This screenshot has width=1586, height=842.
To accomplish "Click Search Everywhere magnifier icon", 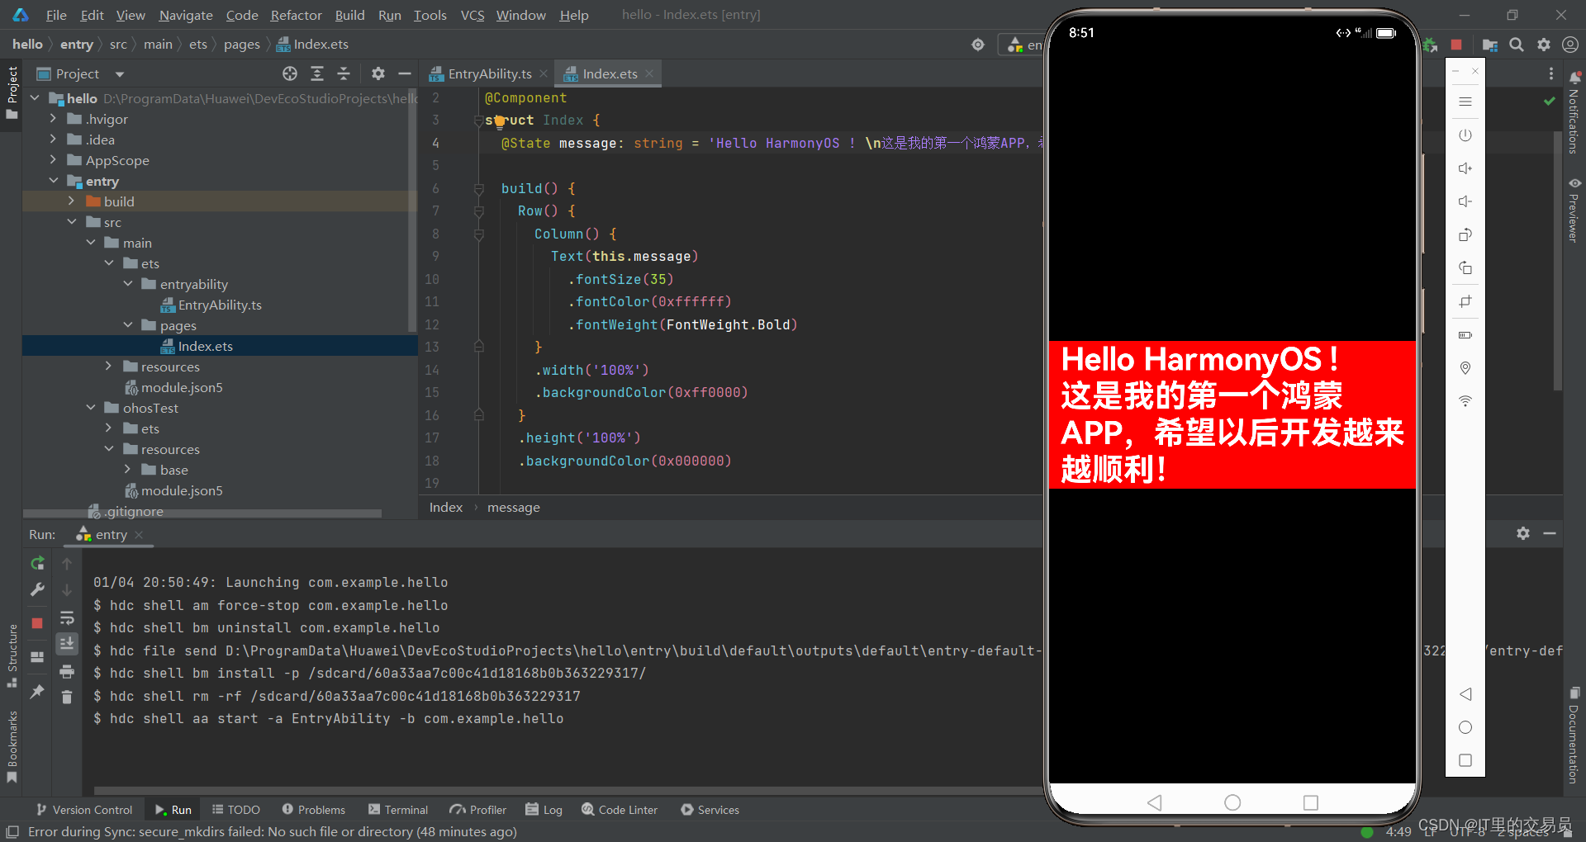I will [1517, 45].
